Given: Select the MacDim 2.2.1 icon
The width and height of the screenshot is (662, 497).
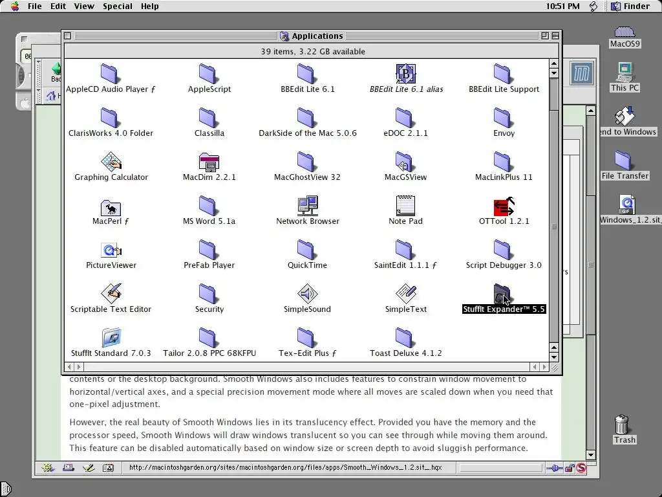Looking at the screenshot, I should (x=209, y=162).
